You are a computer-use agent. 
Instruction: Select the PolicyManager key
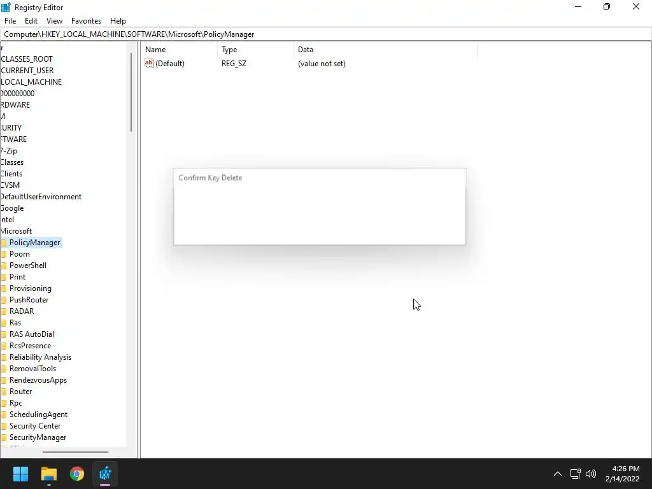coord(34,243)
